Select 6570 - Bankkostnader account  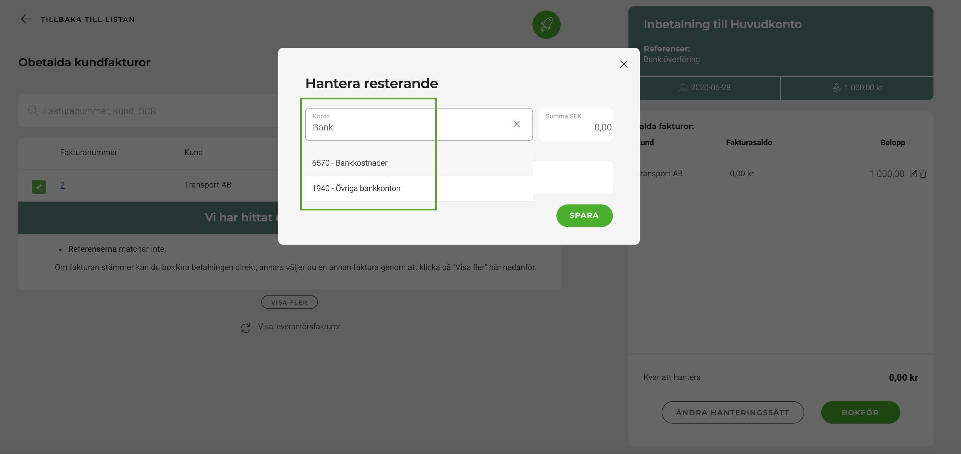point(419,163)
